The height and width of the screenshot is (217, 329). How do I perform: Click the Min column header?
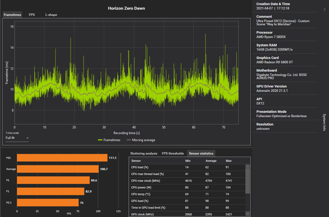188,161
